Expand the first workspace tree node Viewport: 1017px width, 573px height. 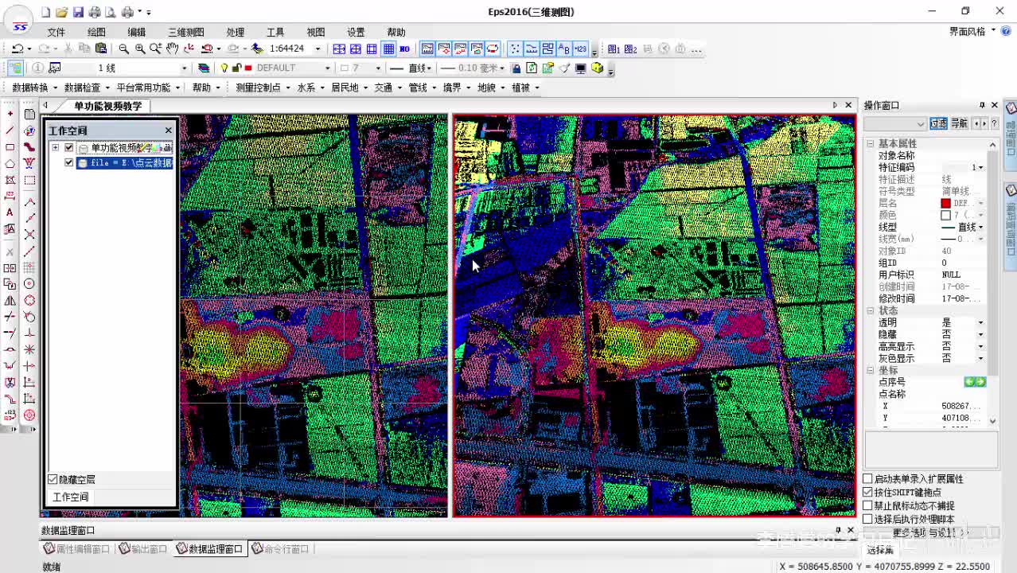55,148
